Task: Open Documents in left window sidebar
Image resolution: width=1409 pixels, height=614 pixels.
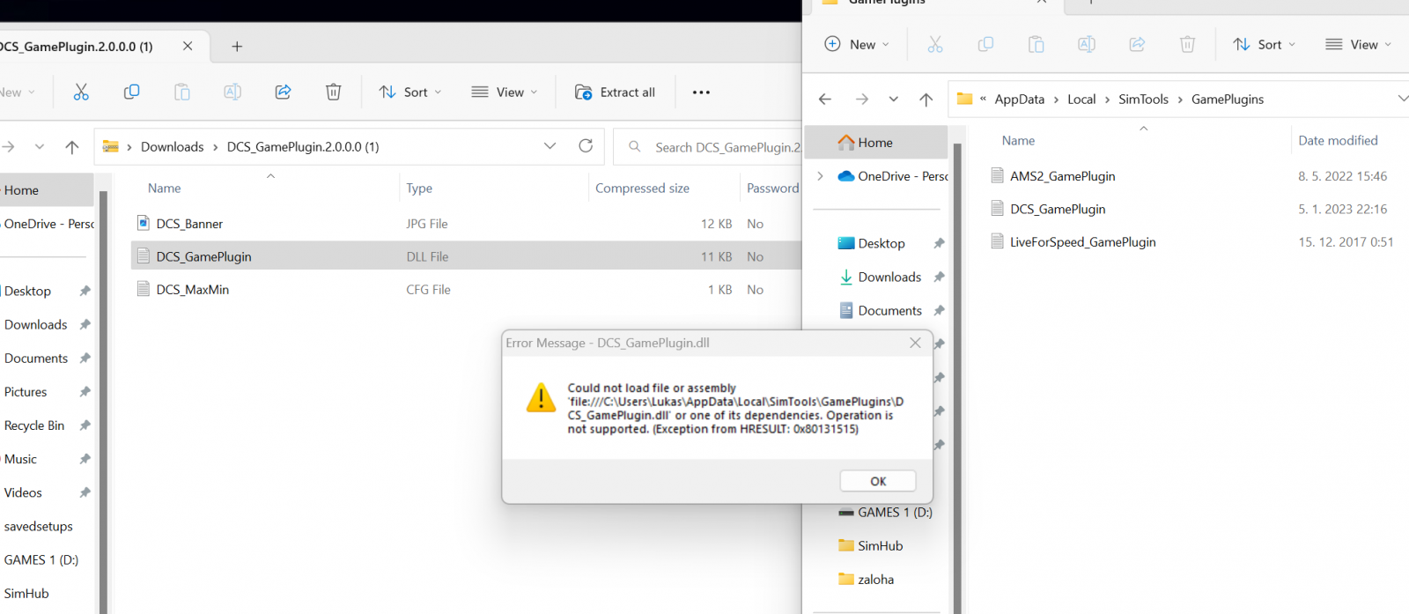Action: (35, 359)
